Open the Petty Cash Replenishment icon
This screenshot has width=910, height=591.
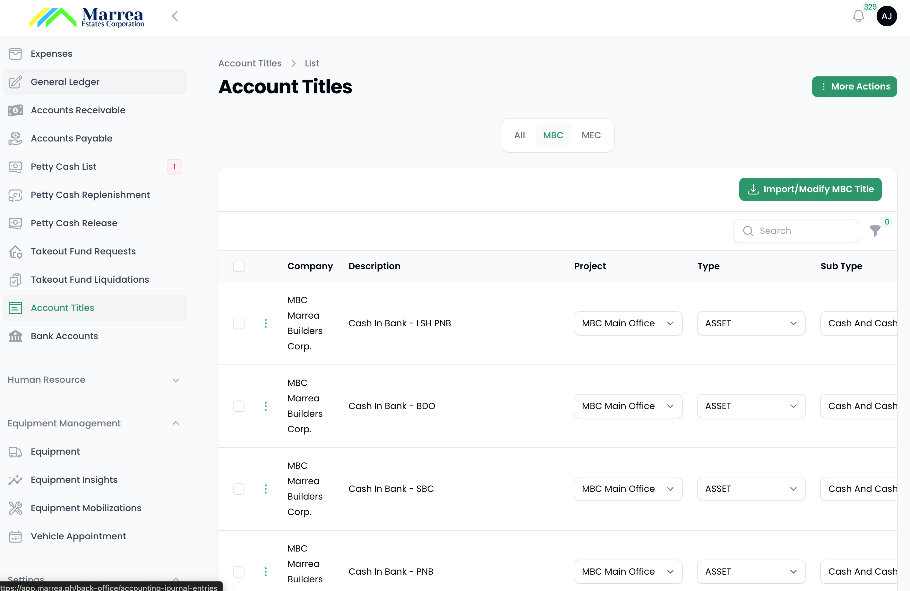(x=15, y=195)
